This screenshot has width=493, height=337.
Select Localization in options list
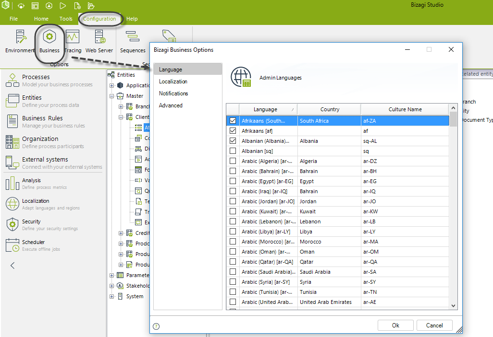coord(188,81)
